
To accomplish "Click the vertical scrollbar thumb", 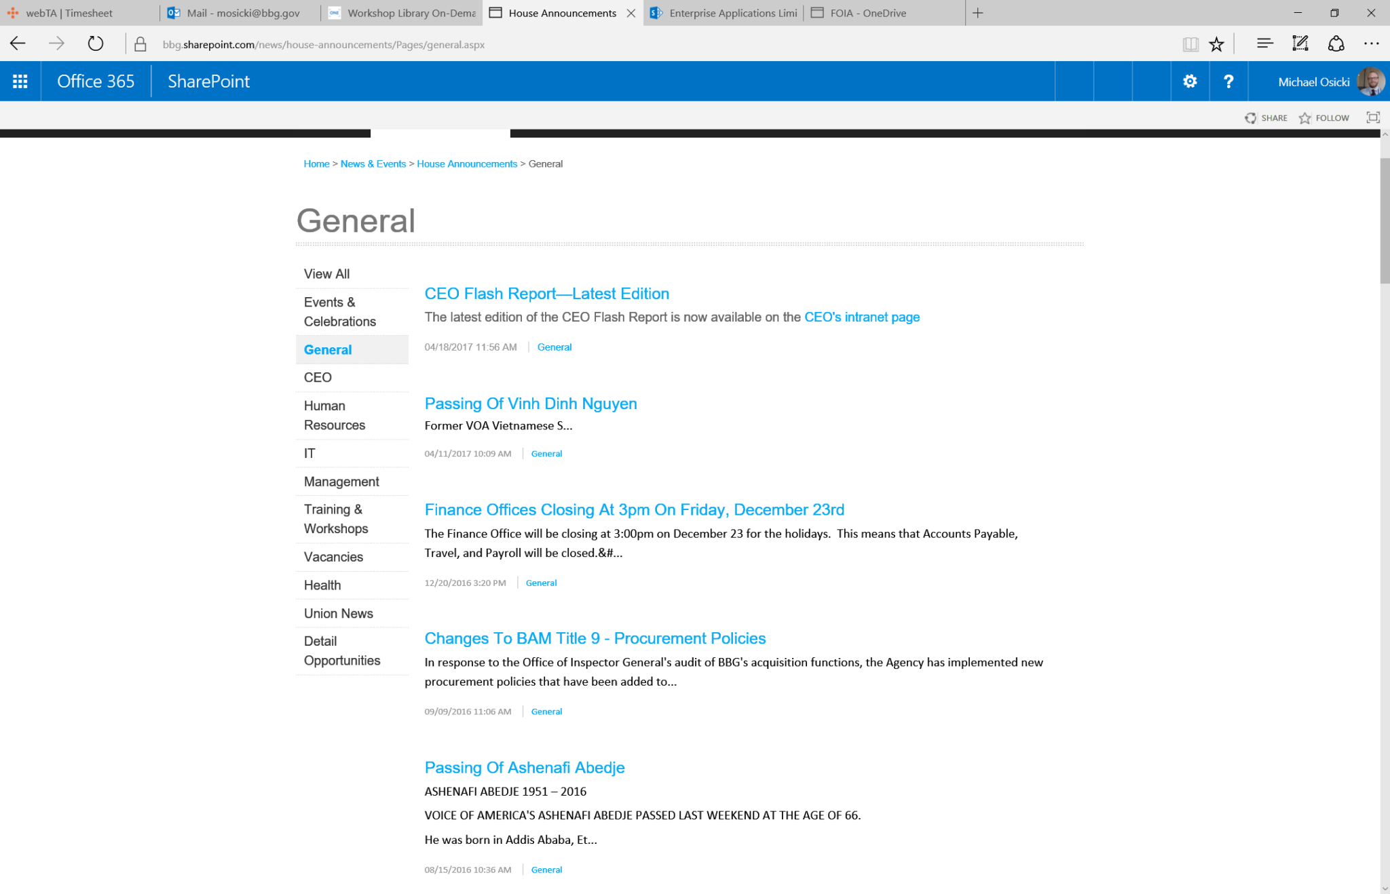I will click(x=1385, y=220).
